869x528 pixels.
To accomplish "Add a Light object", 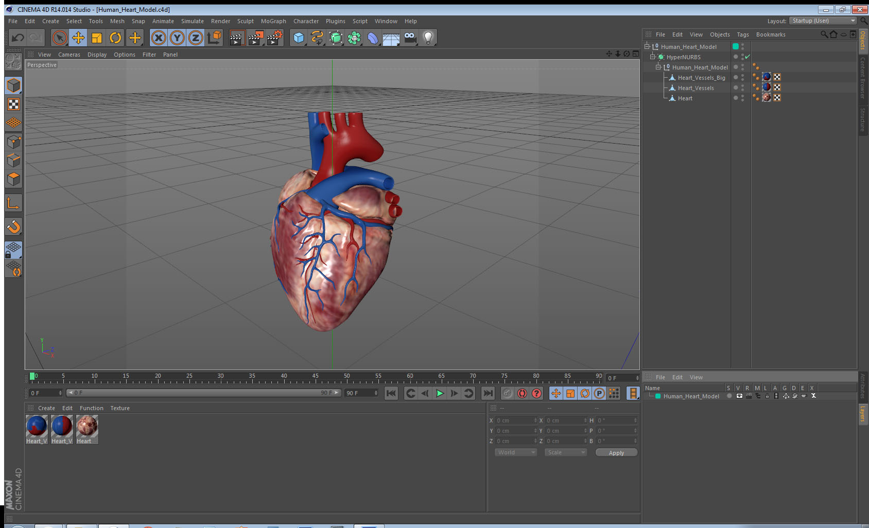I will tap(428, 38).
